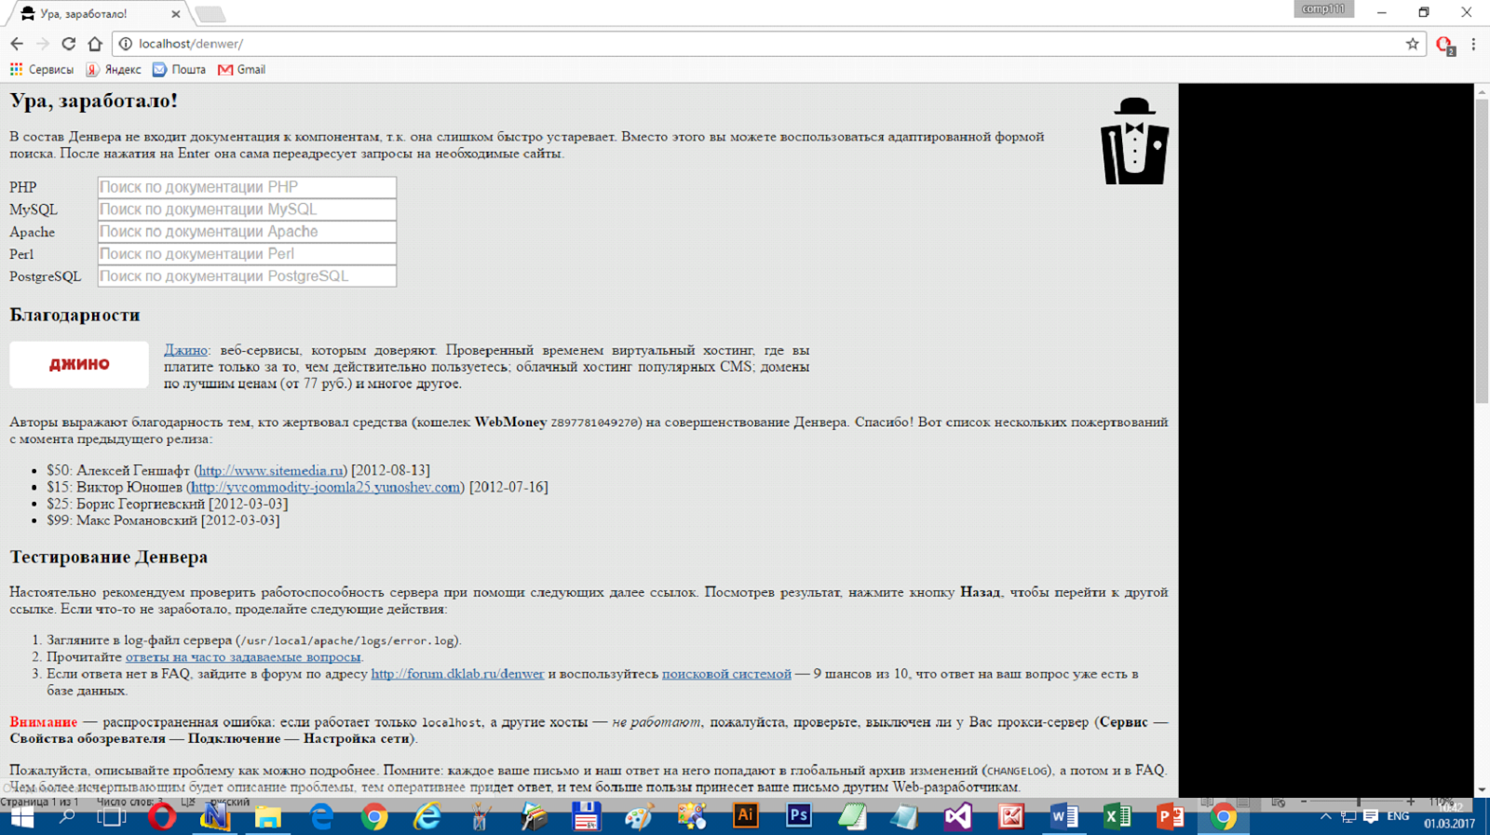Open the Chrome three-dot menu
1490x835 pixels.
(1473, 44)
